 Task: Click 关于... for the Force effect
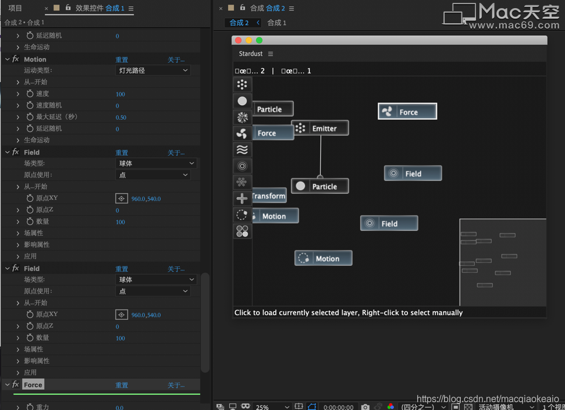176,385
